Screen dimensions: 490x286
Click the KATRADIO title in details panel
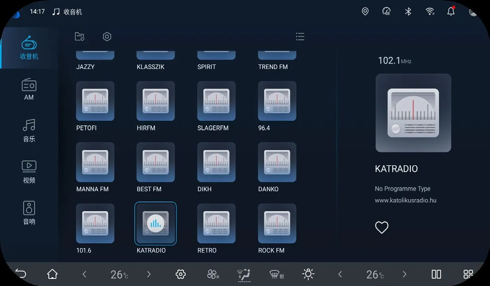[396, 169]
